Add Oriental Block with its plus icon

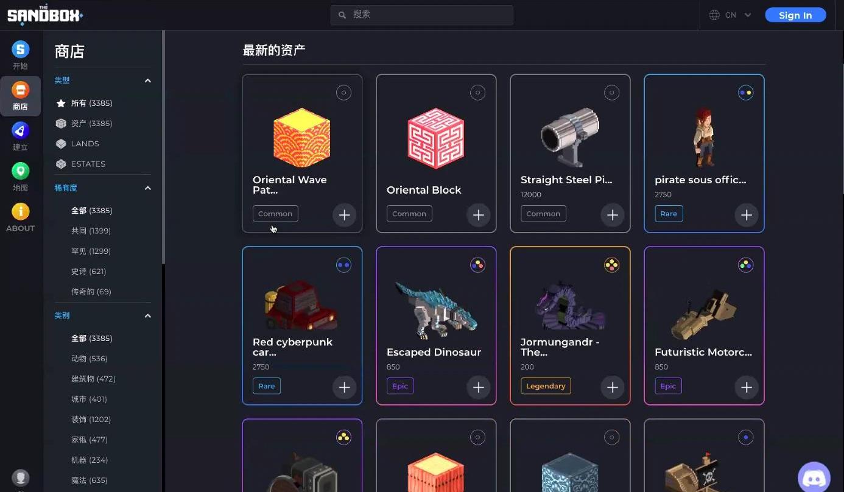point(479,215)
